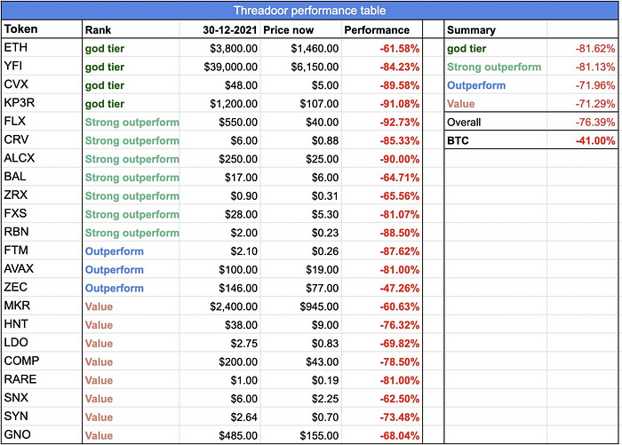Viewport: 622px width, 445px height.
Task: Select the 'Performance' column header
Action: pos(381,29)
